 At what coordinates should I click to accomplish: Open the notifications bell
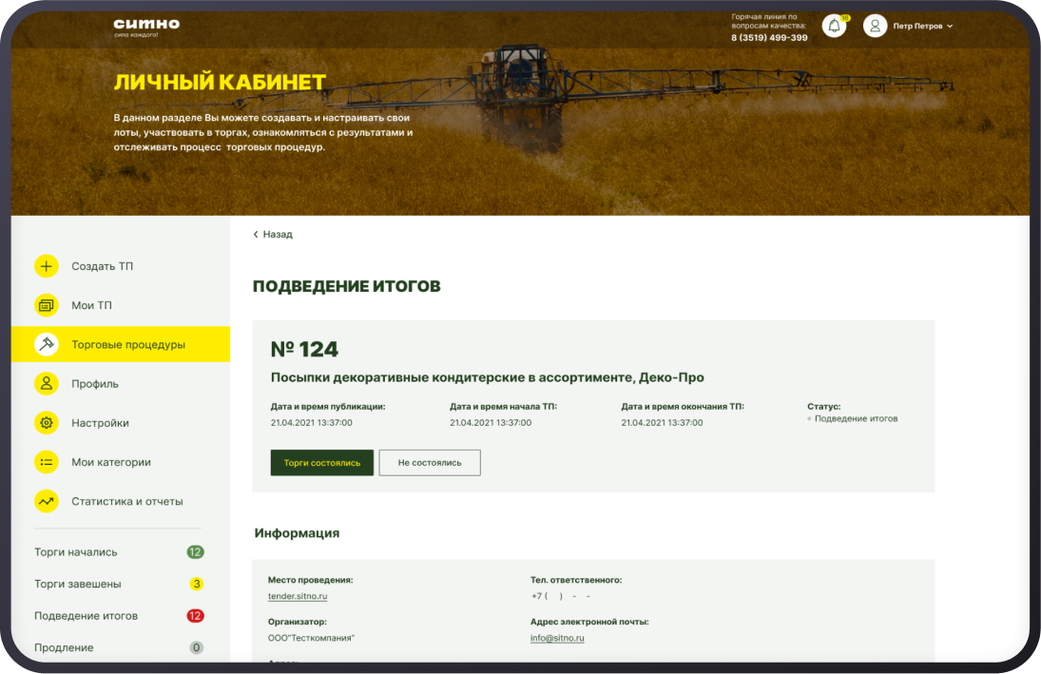click(x=835, y=26)
